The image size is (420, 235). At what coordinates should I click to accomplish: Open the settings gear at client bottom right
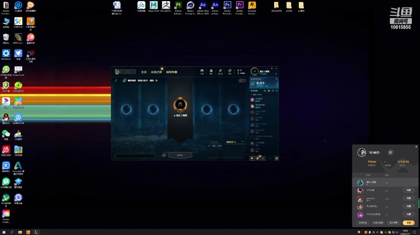(276, 158)
